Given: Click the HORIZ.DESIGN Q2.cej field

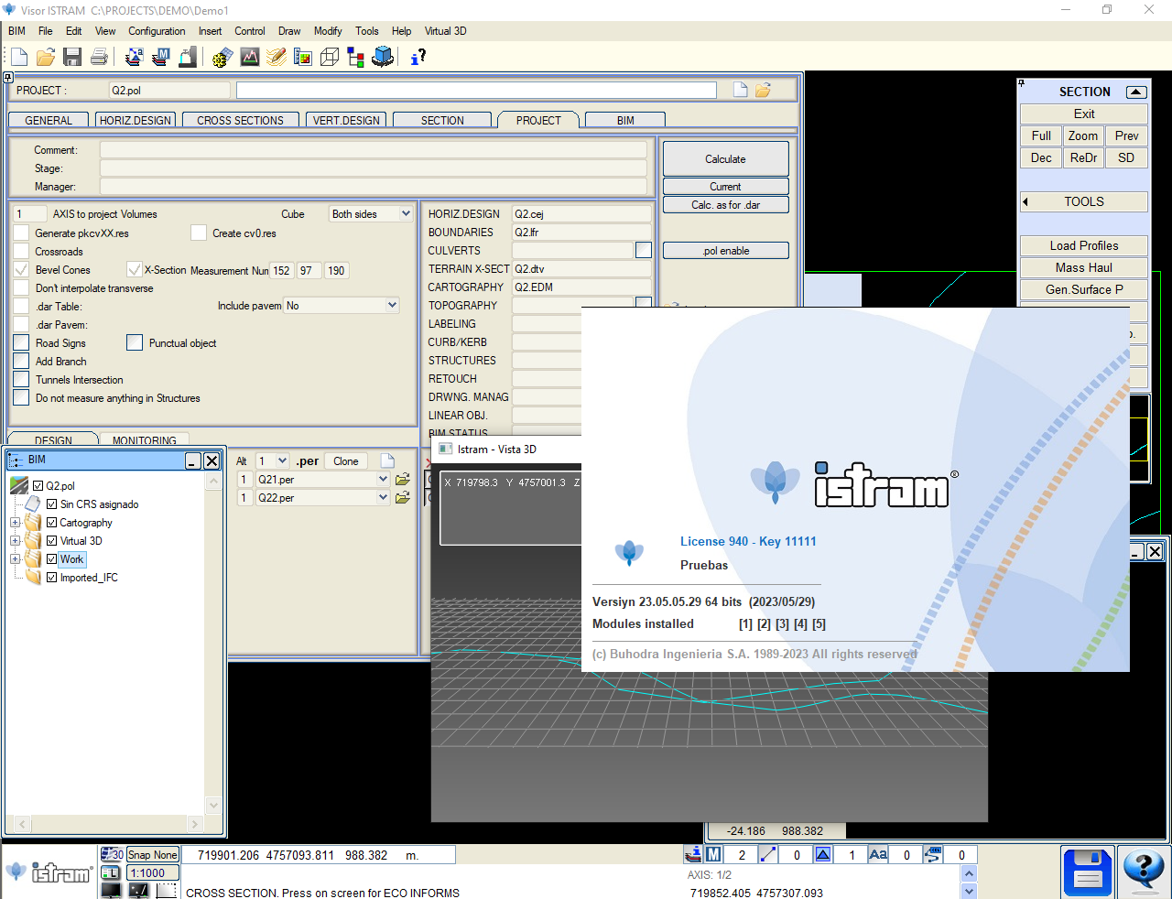Looking at the screenshot, I should 581,213.
